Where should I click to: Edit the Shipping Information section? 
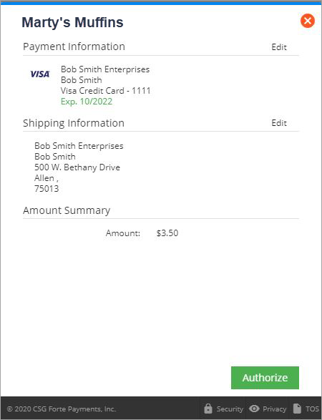click(x=279, y=123)
